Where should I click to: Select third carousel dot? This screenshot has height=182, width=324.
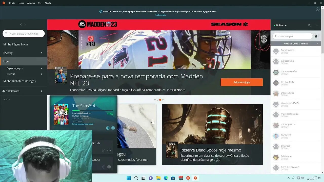click(x=160, y=100)
